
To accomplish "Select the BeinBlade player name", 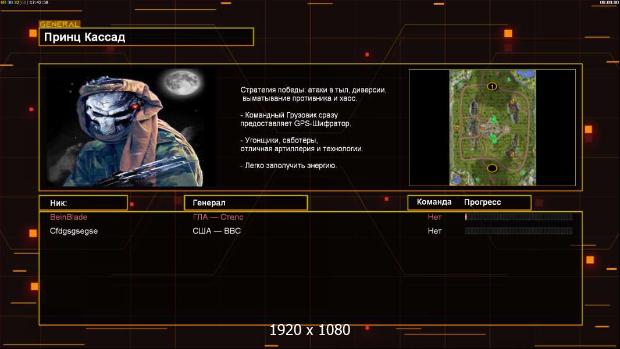I will pos(69,217).
